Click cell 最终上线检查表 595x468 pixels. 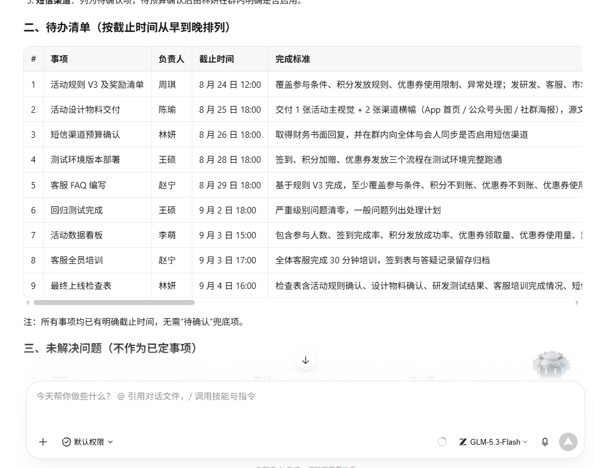tap(81, 286)
